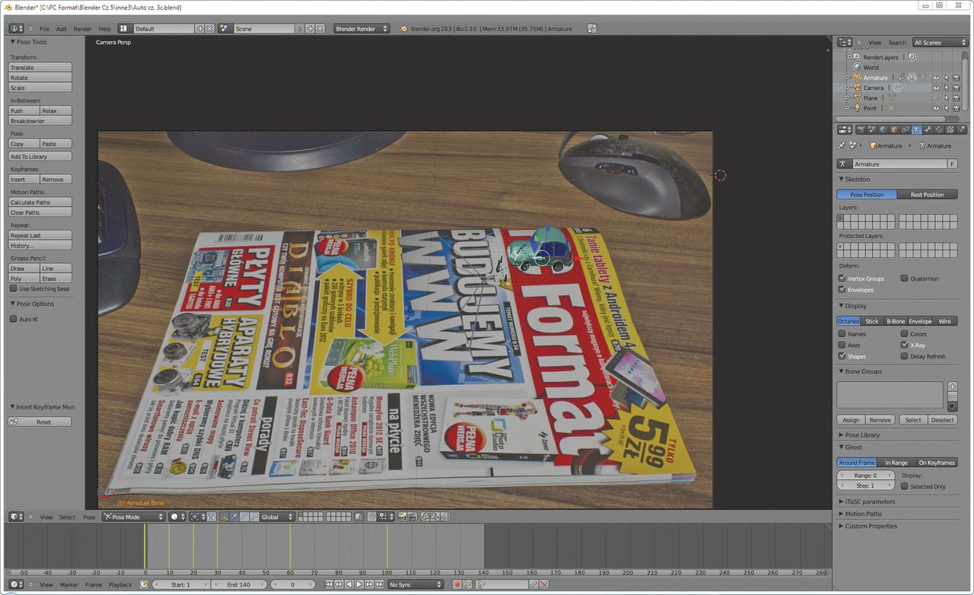The image size is (974, 595).
Task: Enable the Quaternion checkbox
Action: click(904, 278)
